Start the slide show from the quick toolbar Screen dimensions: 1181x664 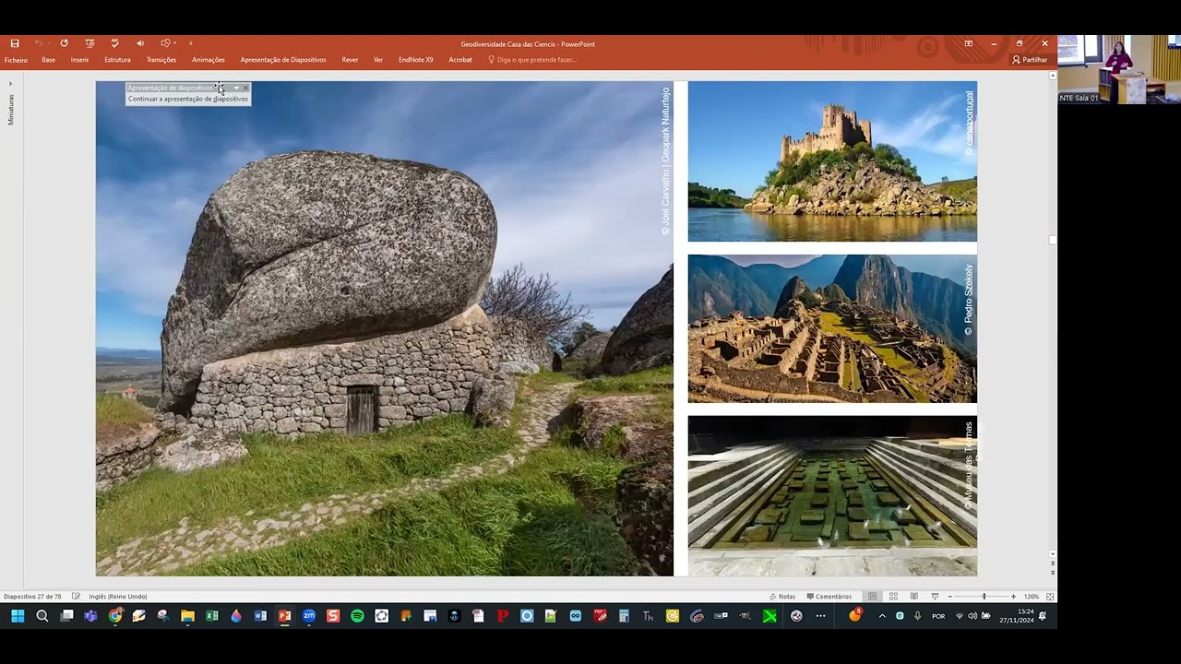click(89, 43)
